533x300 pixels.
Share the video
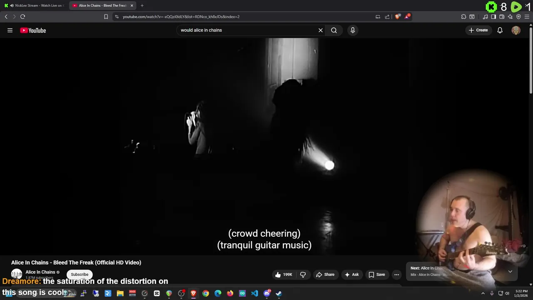[x=325, y=275]
